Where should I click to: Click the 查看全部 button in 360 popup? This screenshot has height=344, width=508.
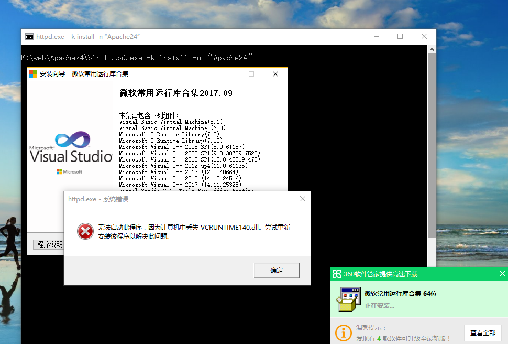483,332
